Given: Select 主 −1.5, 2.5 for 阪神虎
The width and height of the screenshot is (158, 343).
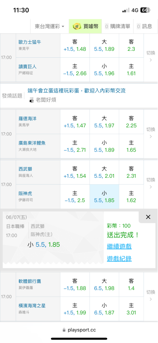Looking at the screenshot, I should (x=75, y=197).
